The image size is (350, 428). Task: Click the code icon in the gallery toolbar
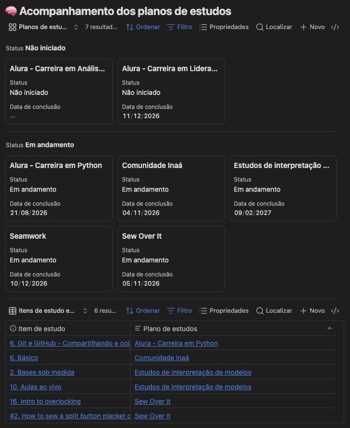[x=335, y=27]
